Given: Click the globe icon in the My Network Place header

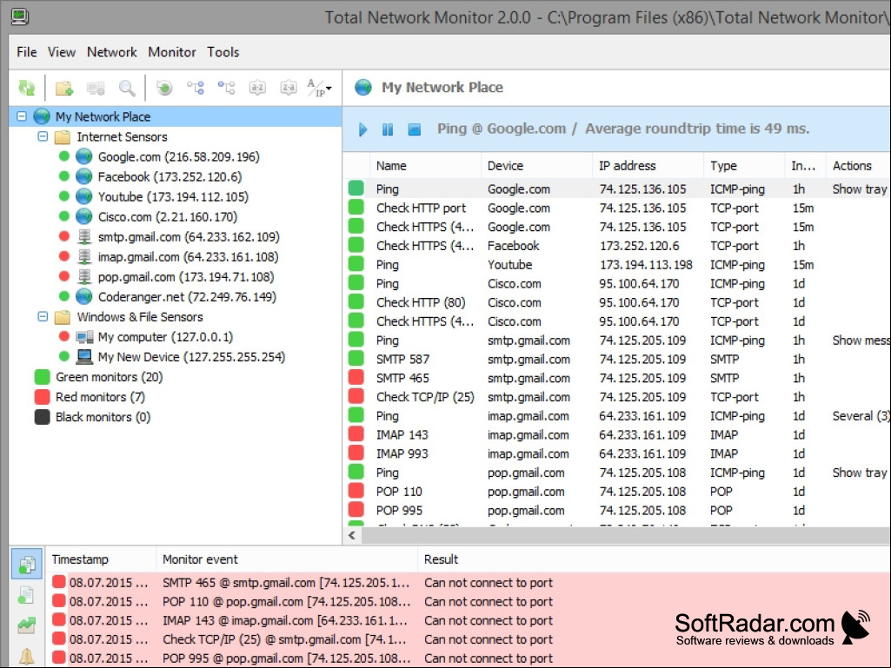Looking at the screenshot, I should (363, 88).
